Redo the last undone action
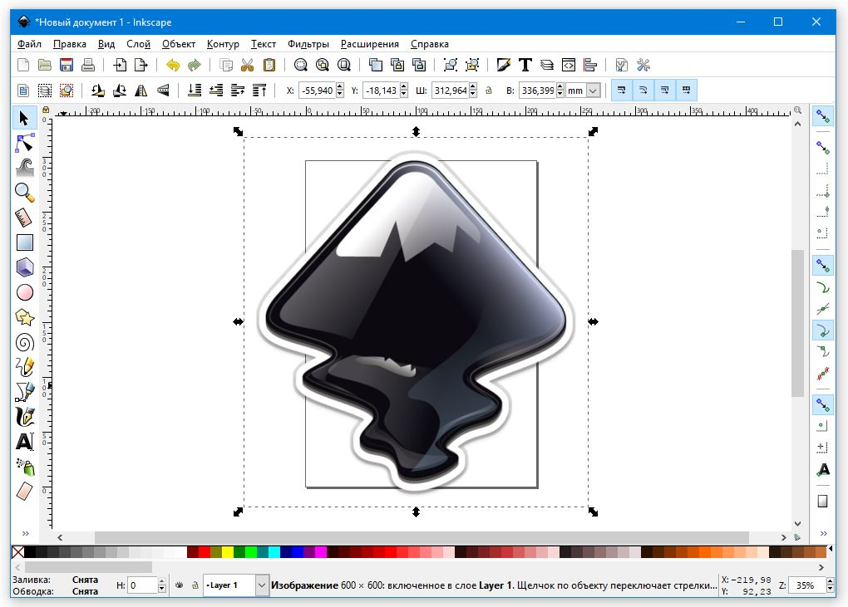 195,66
